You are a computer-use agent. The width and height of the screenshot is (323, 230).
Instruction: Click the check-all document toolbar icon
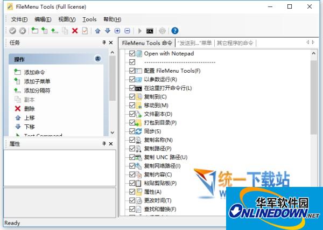[x=85, y=31]
